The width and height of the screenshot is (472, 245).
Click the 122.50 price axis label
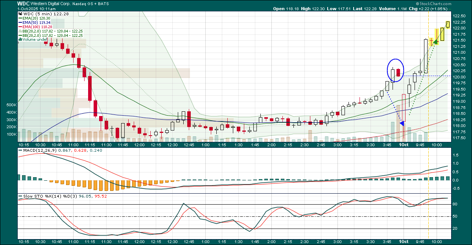pyautogui.click(x=459, y=16)
